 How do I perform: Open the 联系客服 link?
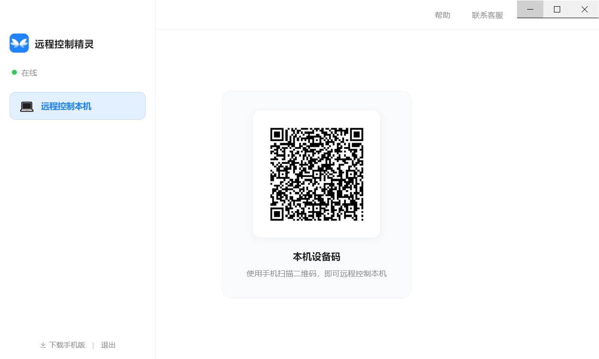(x=487, y=15)
